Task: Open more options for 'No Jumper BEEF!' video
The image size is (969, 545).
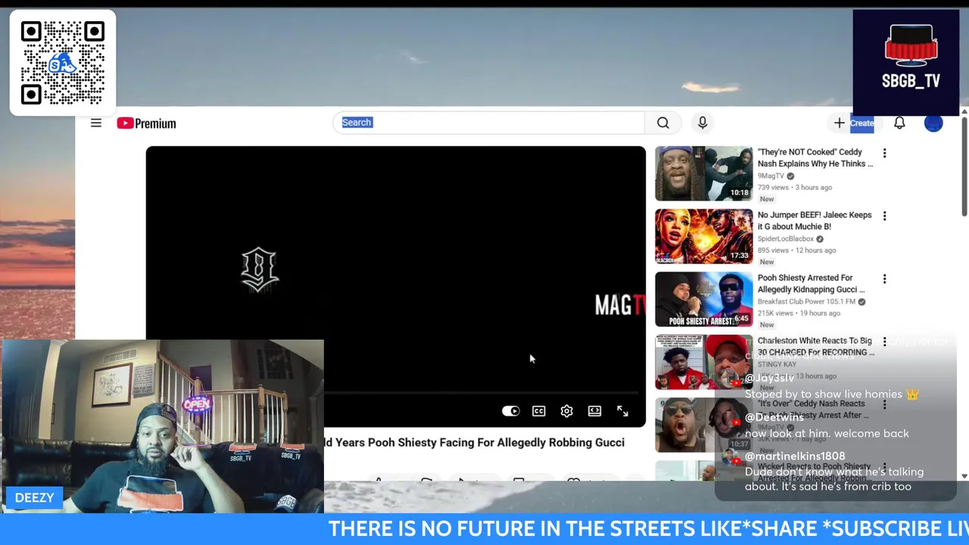Action: click(x=884, y=216)
